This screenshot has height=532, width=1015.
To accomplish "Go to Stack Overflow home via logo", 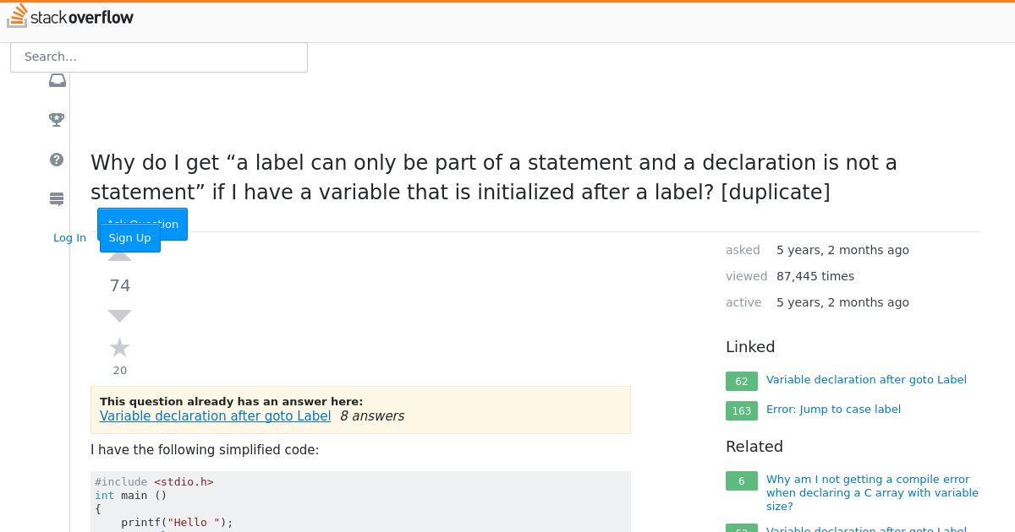I will (x=70, y=16).
